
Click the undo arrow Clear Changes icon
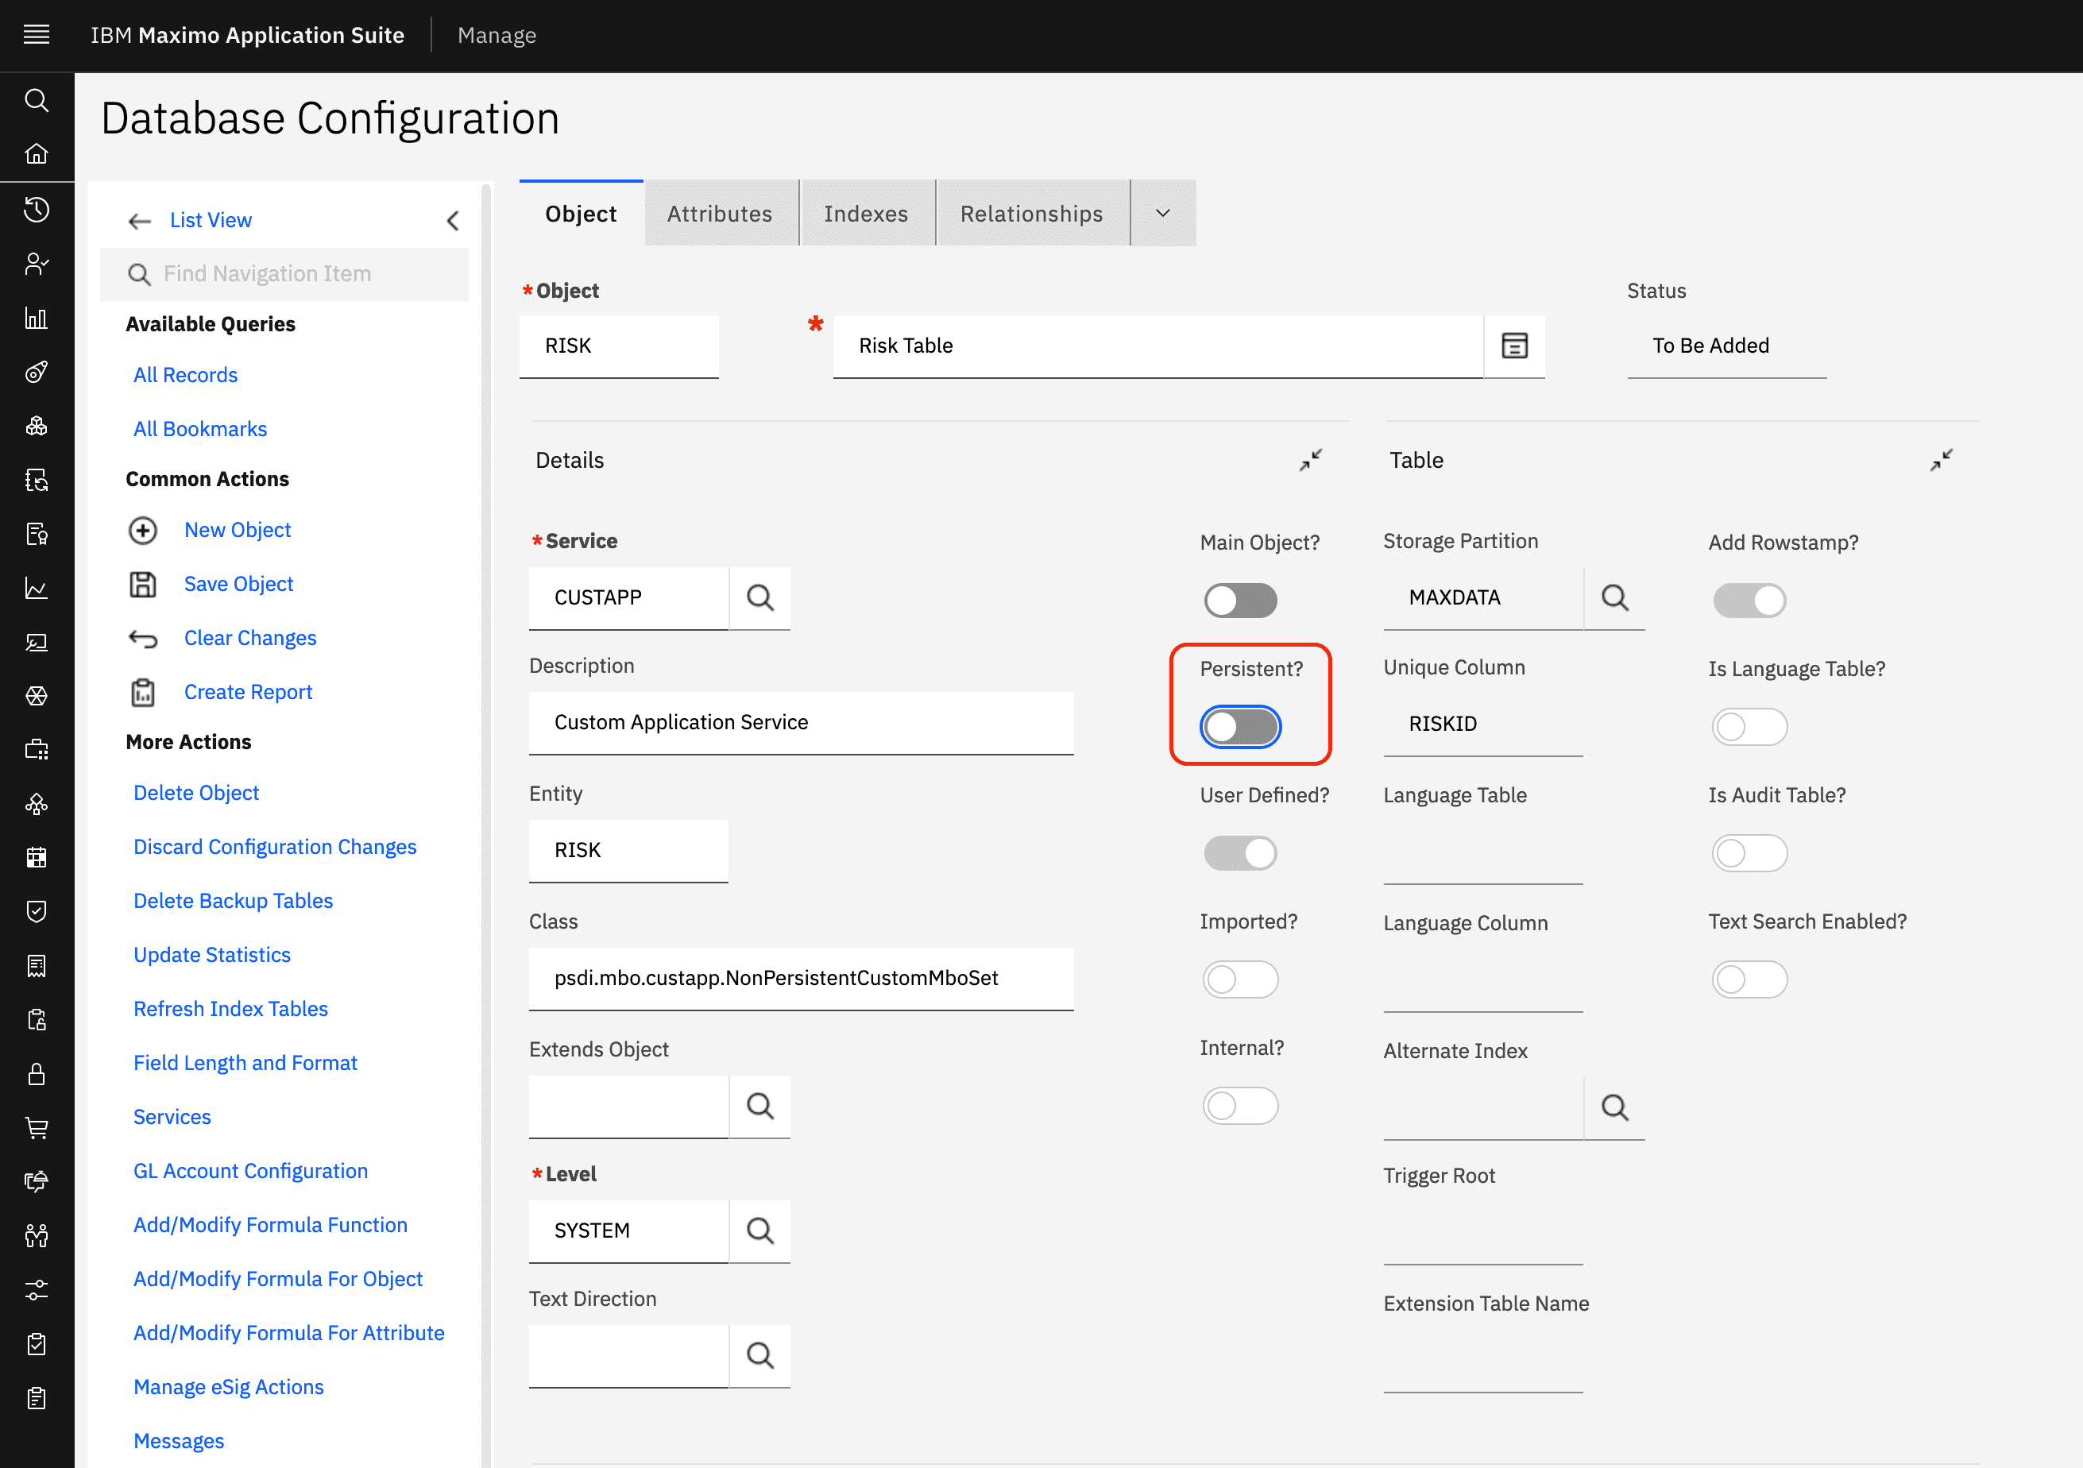142,639
